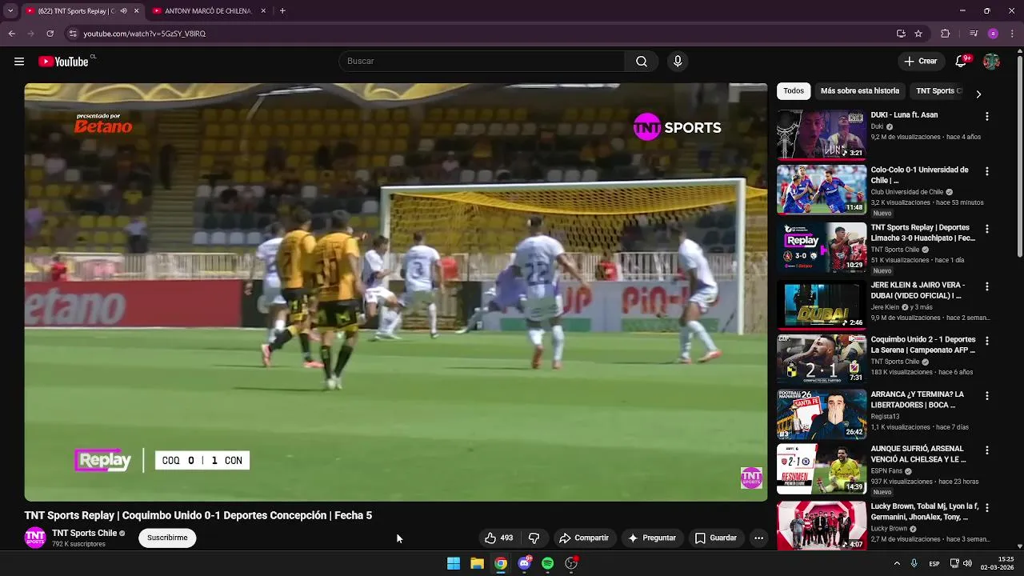Click the Compartir share button
Viewport: 1024px width, 576px height.
tap(583, 538)
